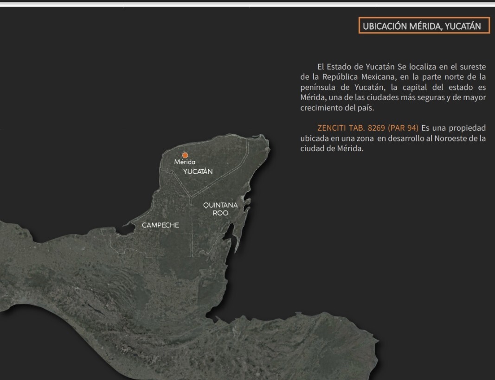Select the Mérida city label
The height and width of the screenshot is (380, 495).
pos(185,162)
